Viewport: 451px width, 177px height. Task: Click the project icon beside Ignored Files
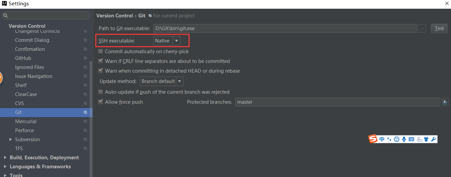point(85,67)
